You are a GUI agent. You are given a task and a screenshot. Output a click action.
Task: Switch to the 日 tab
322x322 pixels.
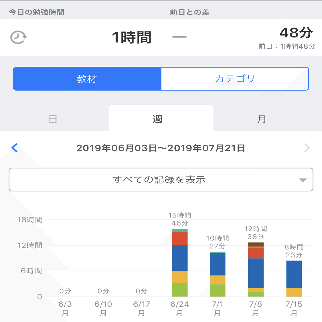[53, 119]
